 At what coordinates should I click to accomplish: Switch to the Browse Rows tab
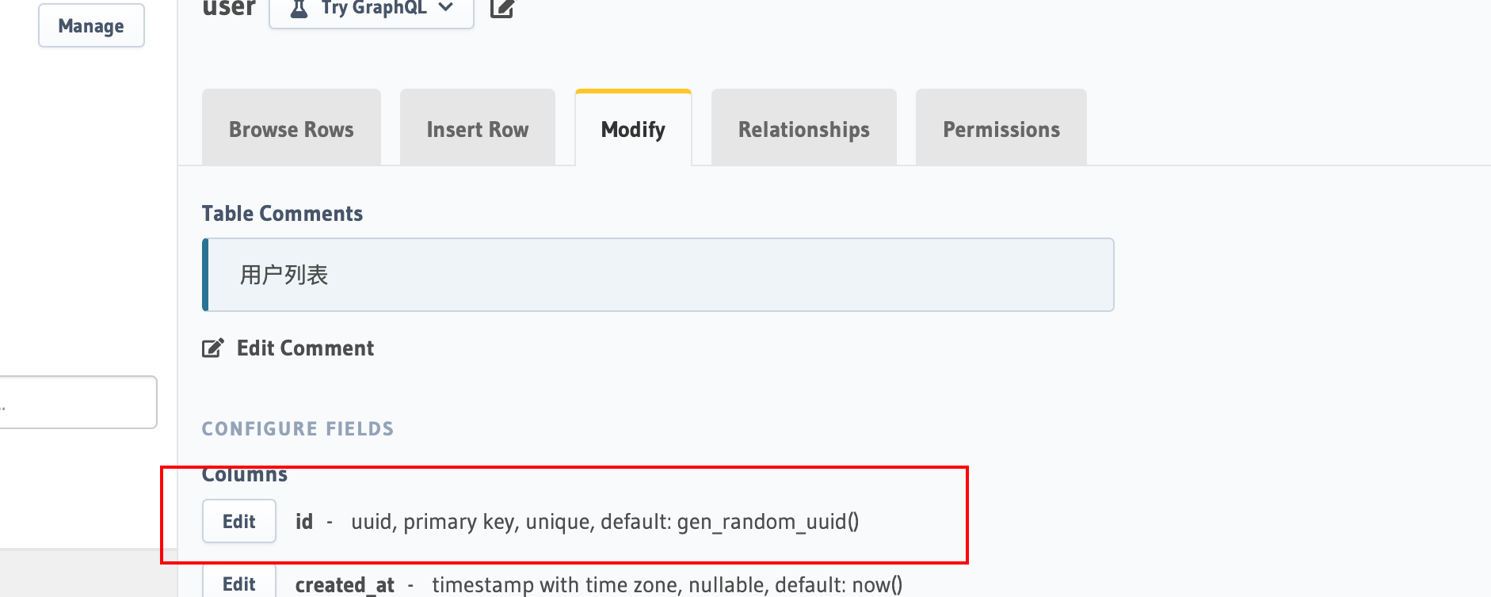click(x=292, y=128)
